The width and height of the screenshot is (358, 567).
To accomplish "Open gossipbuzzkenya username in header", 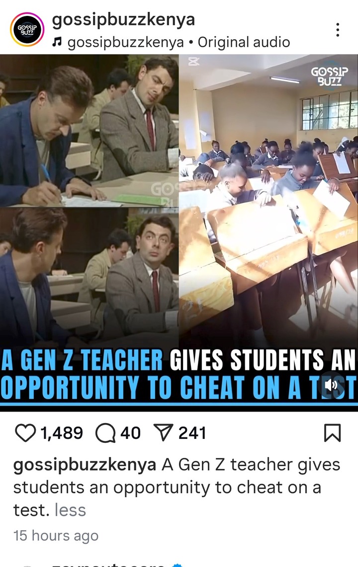I will point(123,20).
